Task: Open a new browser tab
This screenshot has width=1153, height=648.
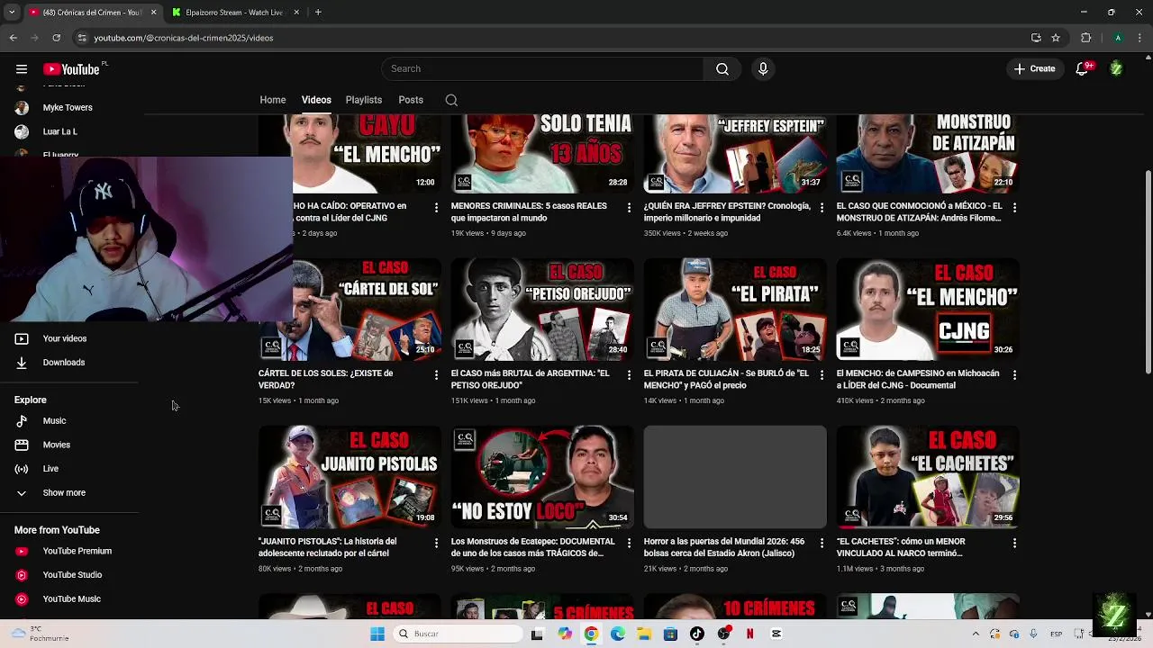Action: click(x=318, y=13)
